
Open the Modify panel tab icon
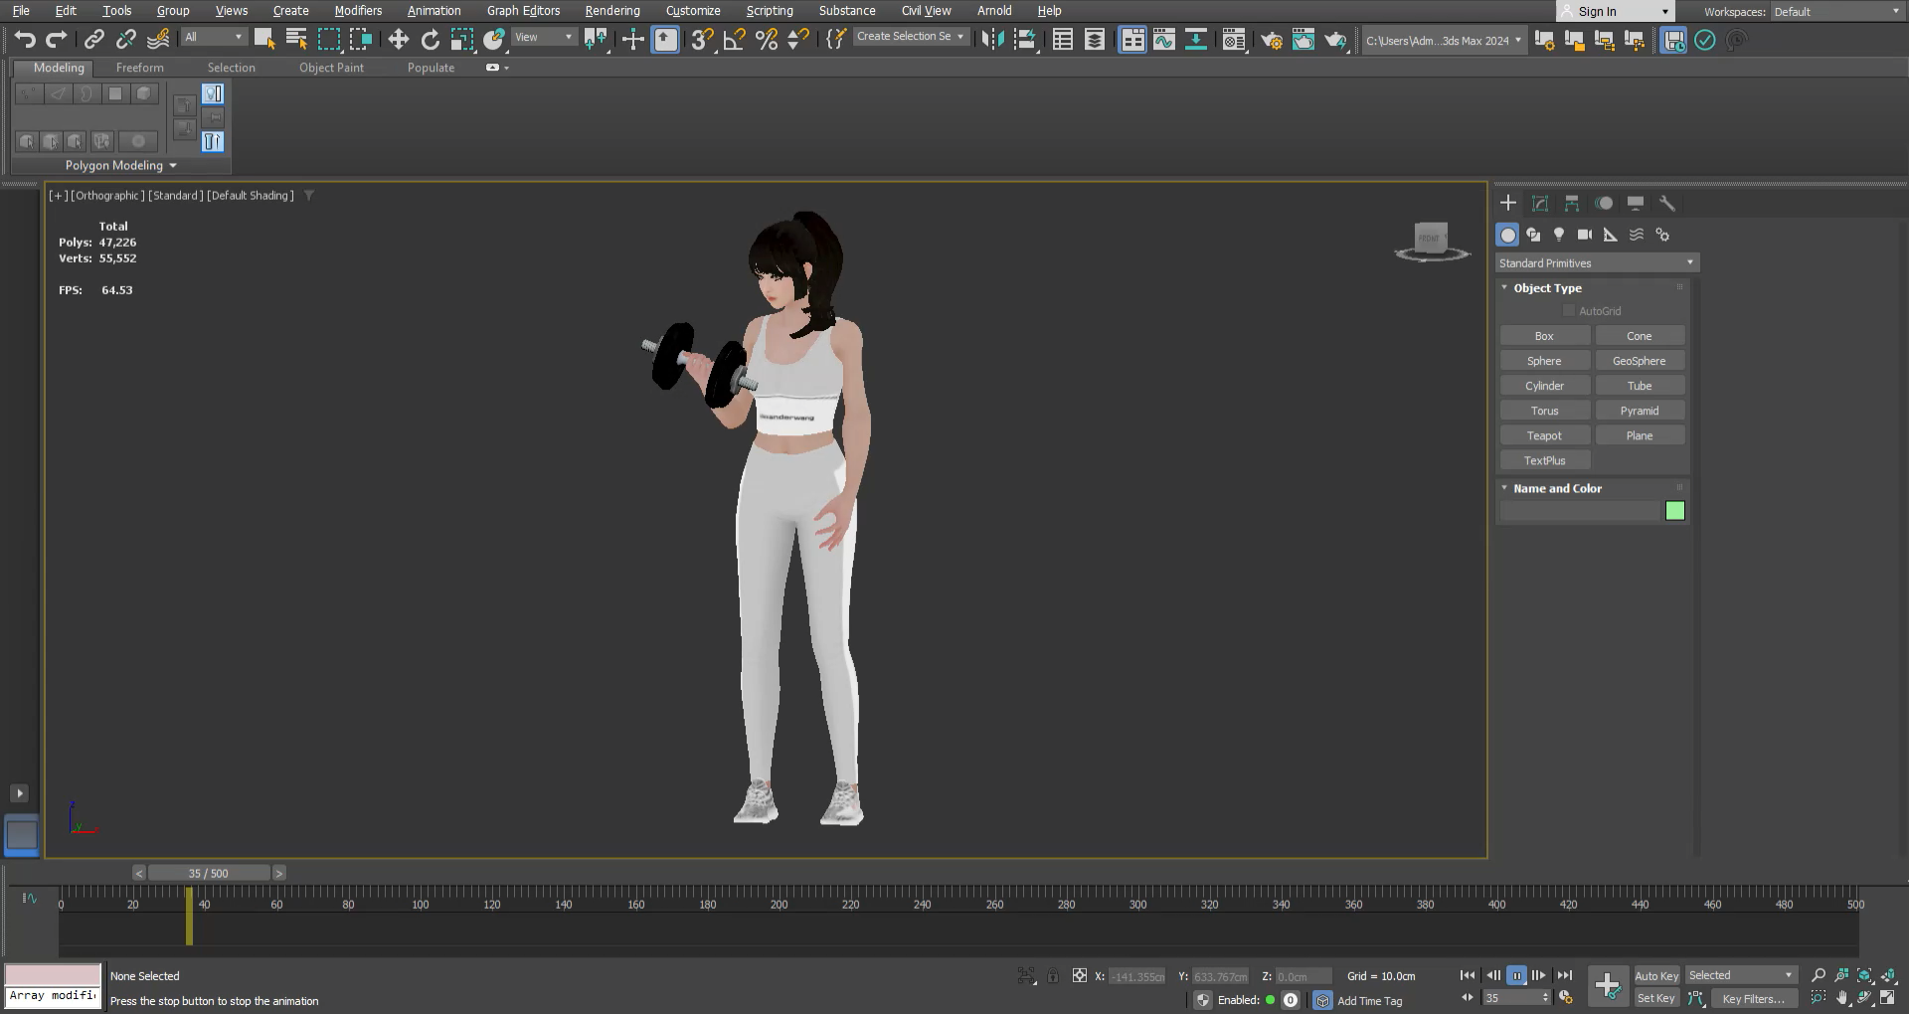[x=1540, y=203]
